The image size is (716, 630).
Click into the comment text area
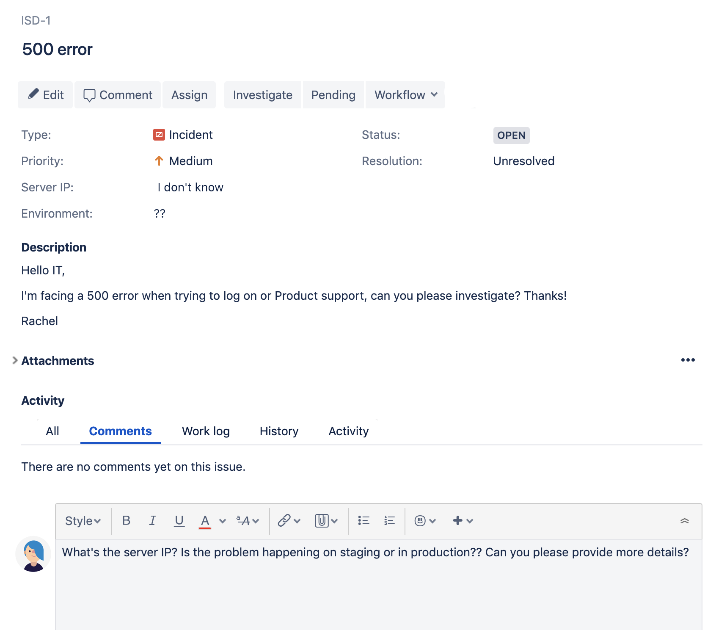point(378,585)
